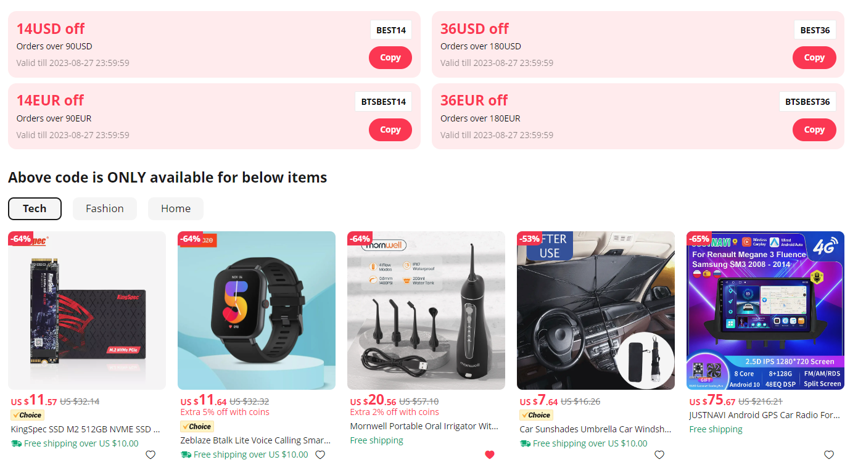Add KingSpec SSD to wishlist with heart icon

click(151, 455)
